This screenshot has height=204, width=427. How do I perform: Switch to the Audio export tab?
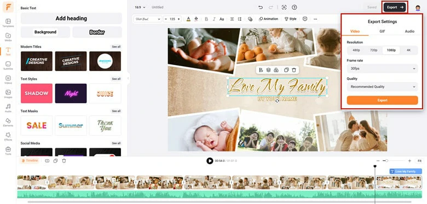[x=409, y=31]
